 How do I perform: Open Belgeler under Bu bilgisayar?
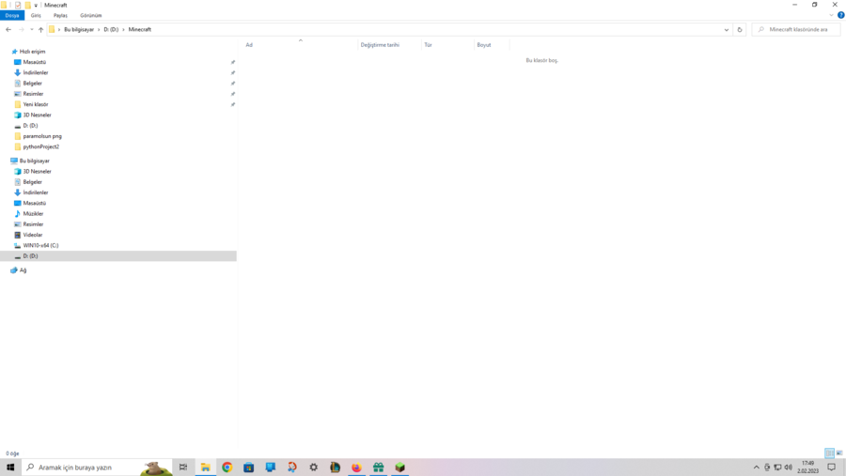[x=32, y=182]
